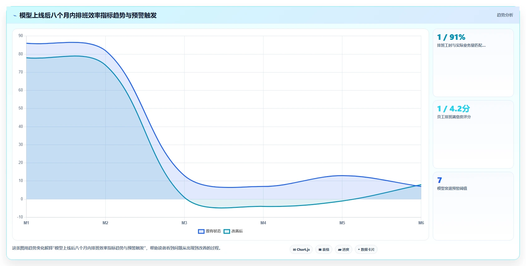Select the 进度 pill tag
The height and width of the screenshot is (266, 526).
[x=344, y=250]
